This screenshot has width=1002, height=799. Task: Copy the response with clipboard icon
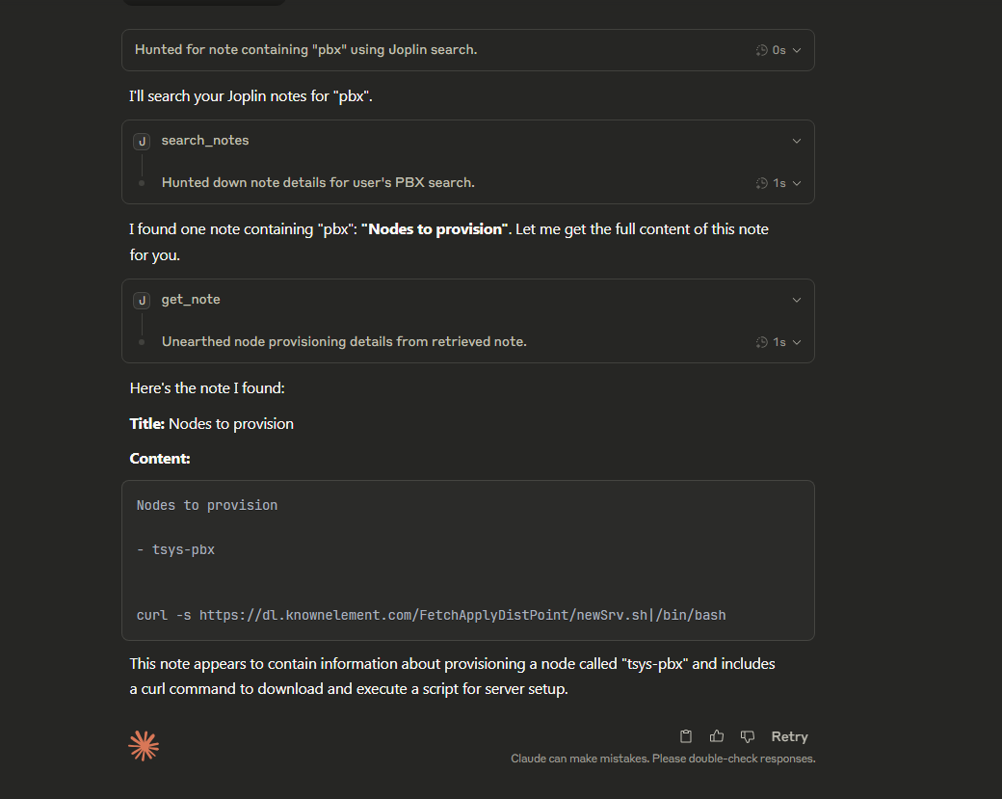[x=686, y=736]
